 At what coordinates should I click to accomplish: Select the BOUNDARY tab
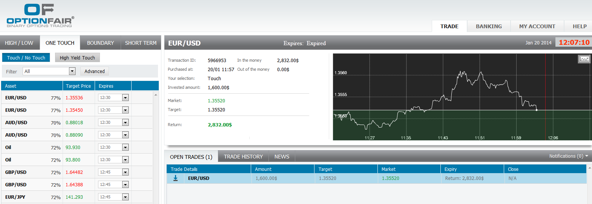[100, 43]
